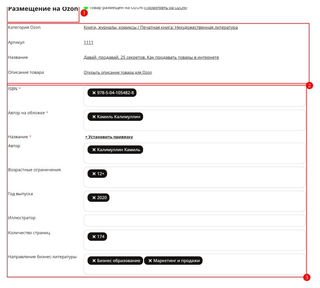Click the Направление бизнес-литературы label
The height and width of the screenshot is (288, 320).
click(42, 257)
